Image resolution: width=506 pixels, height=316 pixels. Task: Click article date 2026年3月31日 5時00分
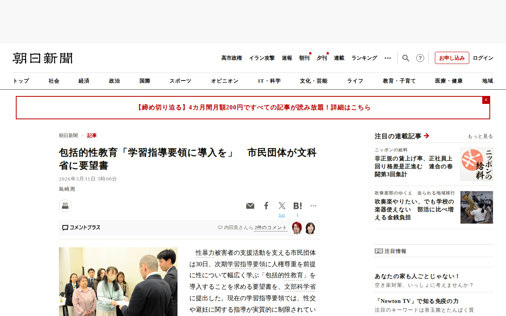pyautogui.click(x=88, y=179)
